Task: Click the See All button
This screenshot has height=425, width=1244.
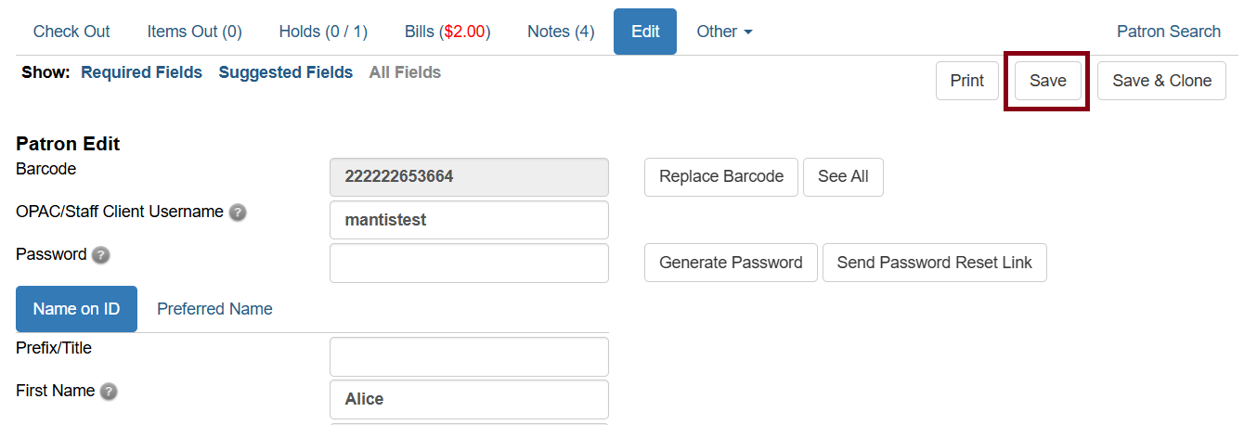Action: click(843, 176)
